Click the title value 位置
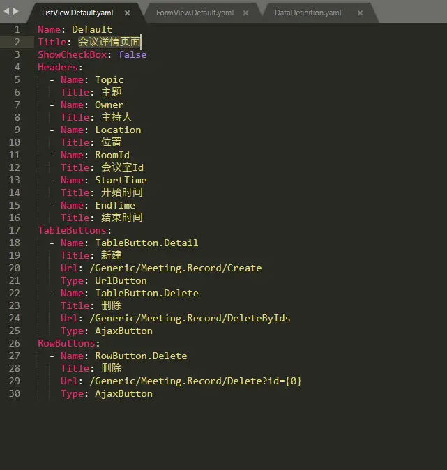447x470 pixels. [112, 142]
